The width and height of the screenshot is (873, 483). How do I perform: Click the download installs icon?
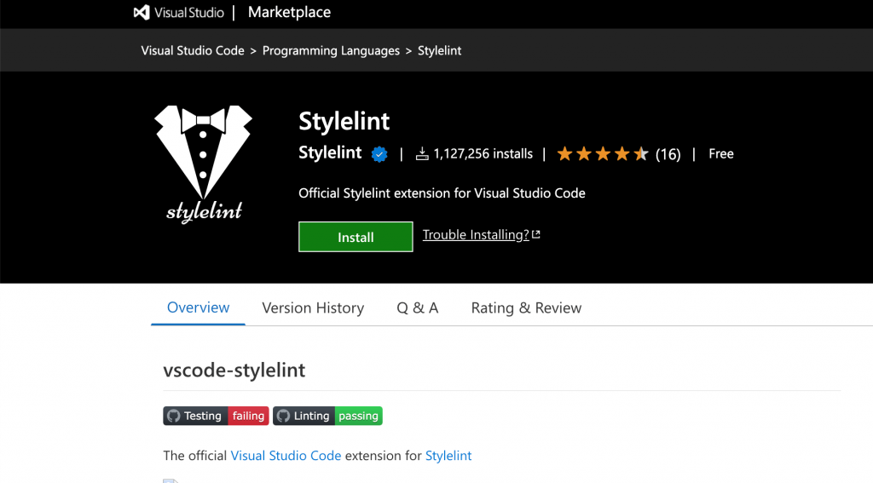pyautogui.click(x=422, y=154)
